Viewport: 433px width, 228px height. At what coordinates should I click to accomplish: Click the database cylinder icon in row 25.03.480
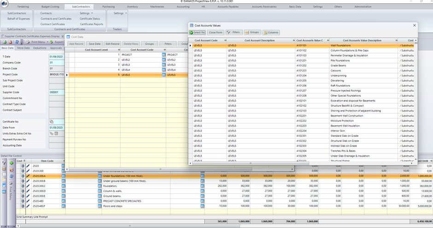23,201
